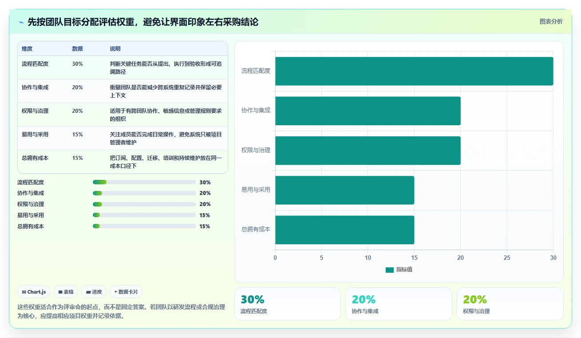Click the x-axis tick labeled 30

(553, 258)
